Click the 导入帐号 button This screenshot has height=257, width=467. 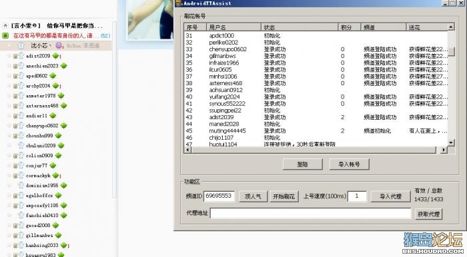point(350,164)
